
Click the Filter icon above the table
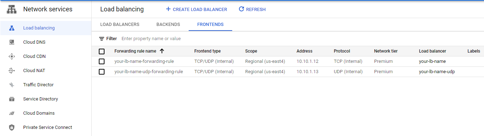(102, 39)
